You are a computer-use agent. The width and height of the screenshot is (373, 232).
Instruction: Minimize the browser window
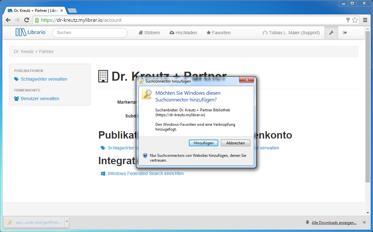click(x=344, y=3)
